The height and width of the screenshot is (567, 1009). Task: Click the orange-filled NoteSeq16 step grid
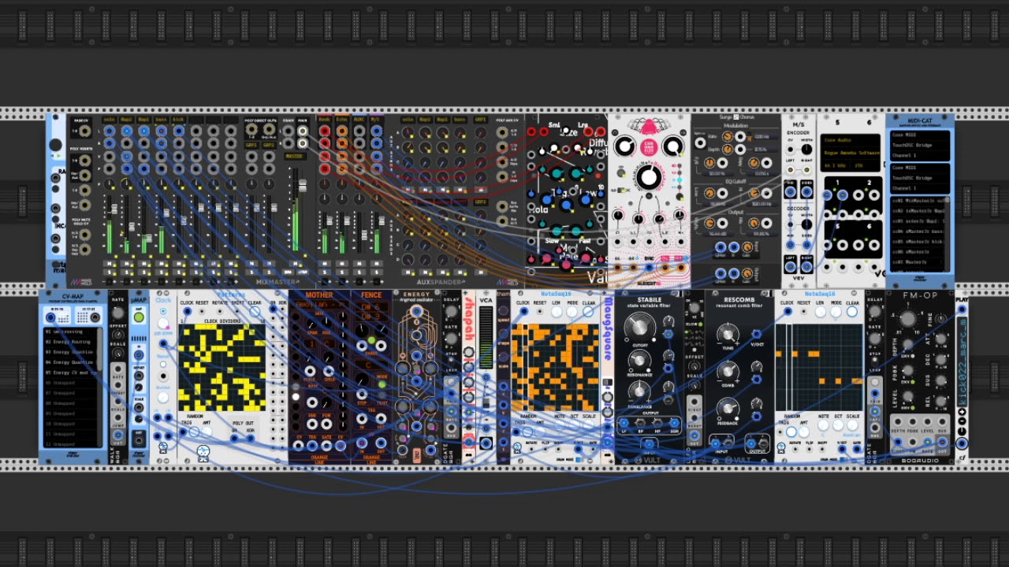555,367
